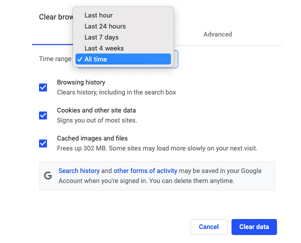Click Cookies and other site data label
301x243 pixels.
pyautogui.click(x=96, y=110)
